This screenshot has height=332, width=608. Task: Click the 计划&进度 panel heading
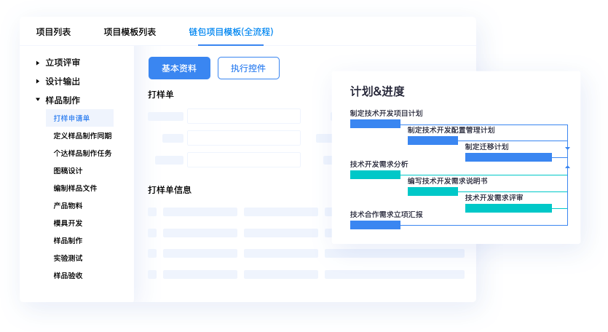377,92
